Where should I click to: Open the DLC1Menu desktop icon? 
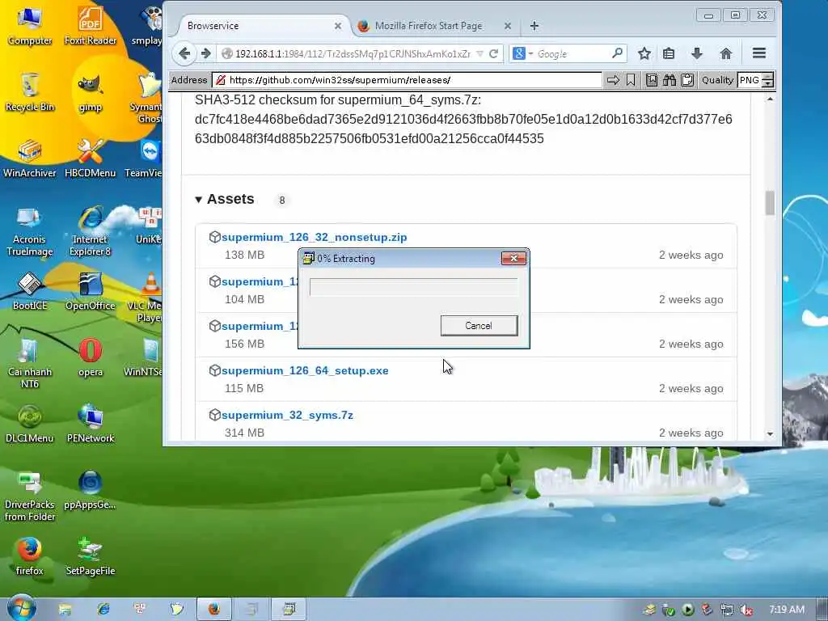pos(30,424)
